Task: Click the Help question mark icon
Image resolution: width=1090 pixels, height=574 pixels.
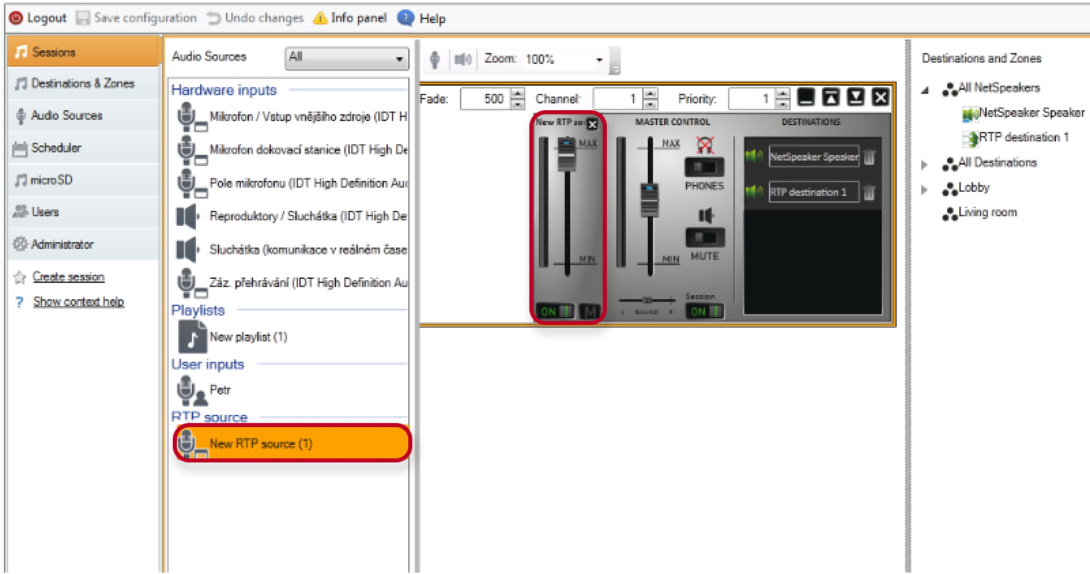Action: (406, 18)
